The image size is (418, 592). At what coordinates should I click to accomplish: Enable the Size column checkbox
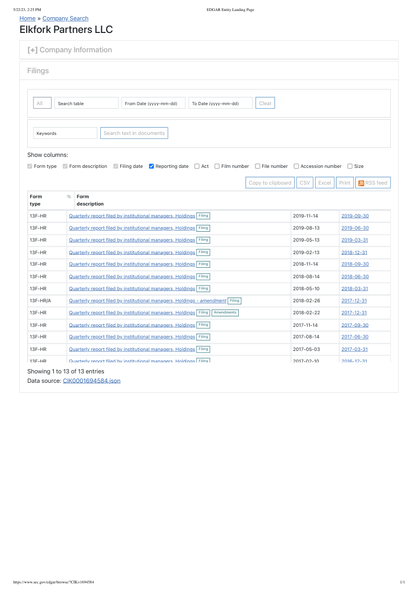350,166
